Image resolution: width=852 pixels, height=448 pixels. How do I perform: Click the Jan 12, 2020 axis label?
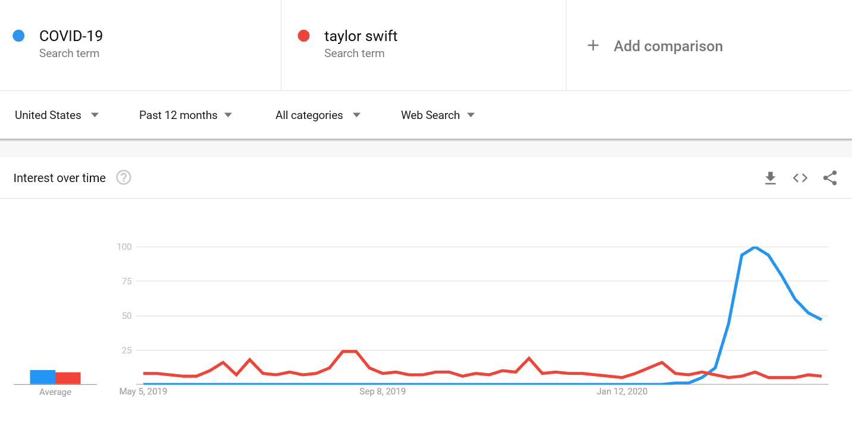(x=622, y=391)
